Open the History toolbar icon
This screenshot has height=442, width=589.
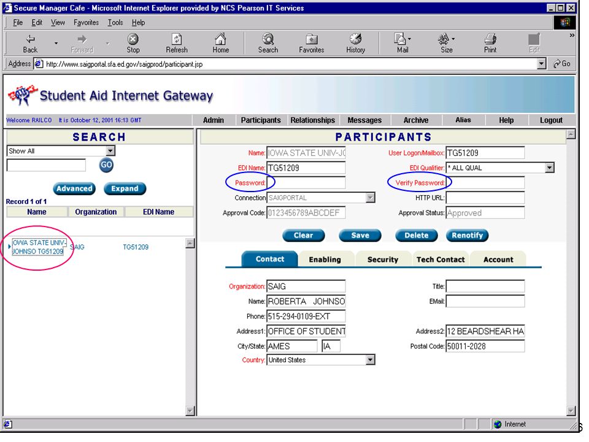[355, 43]
